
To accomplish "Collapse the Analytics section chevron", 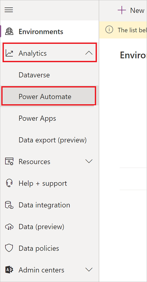I will [89, 53].
